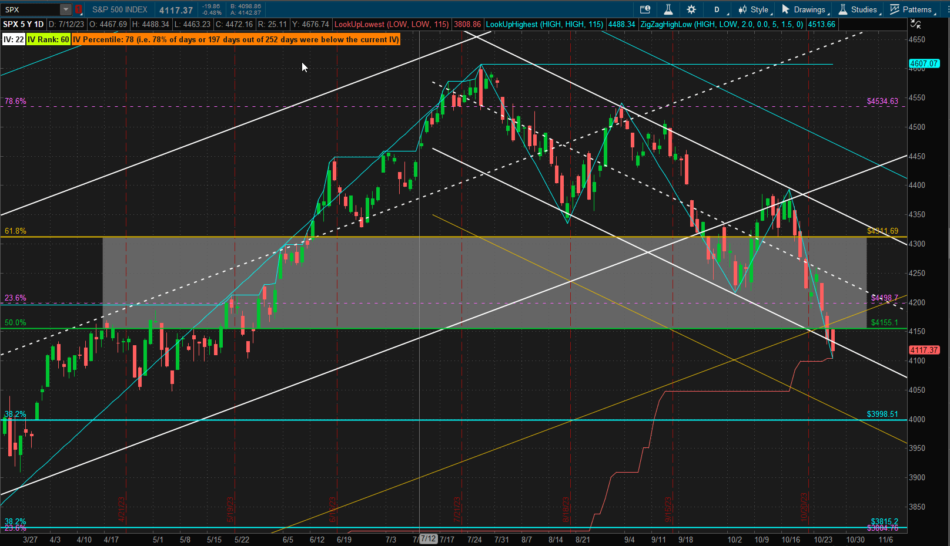Click the S&P 500 INDEX description label

click(120, 9)
